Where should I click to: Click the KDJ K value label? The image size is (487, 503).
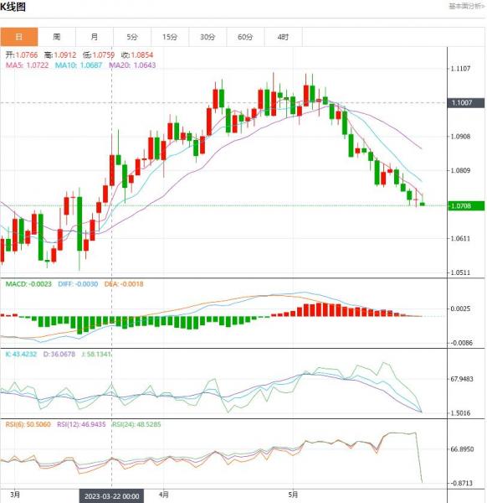21,354
